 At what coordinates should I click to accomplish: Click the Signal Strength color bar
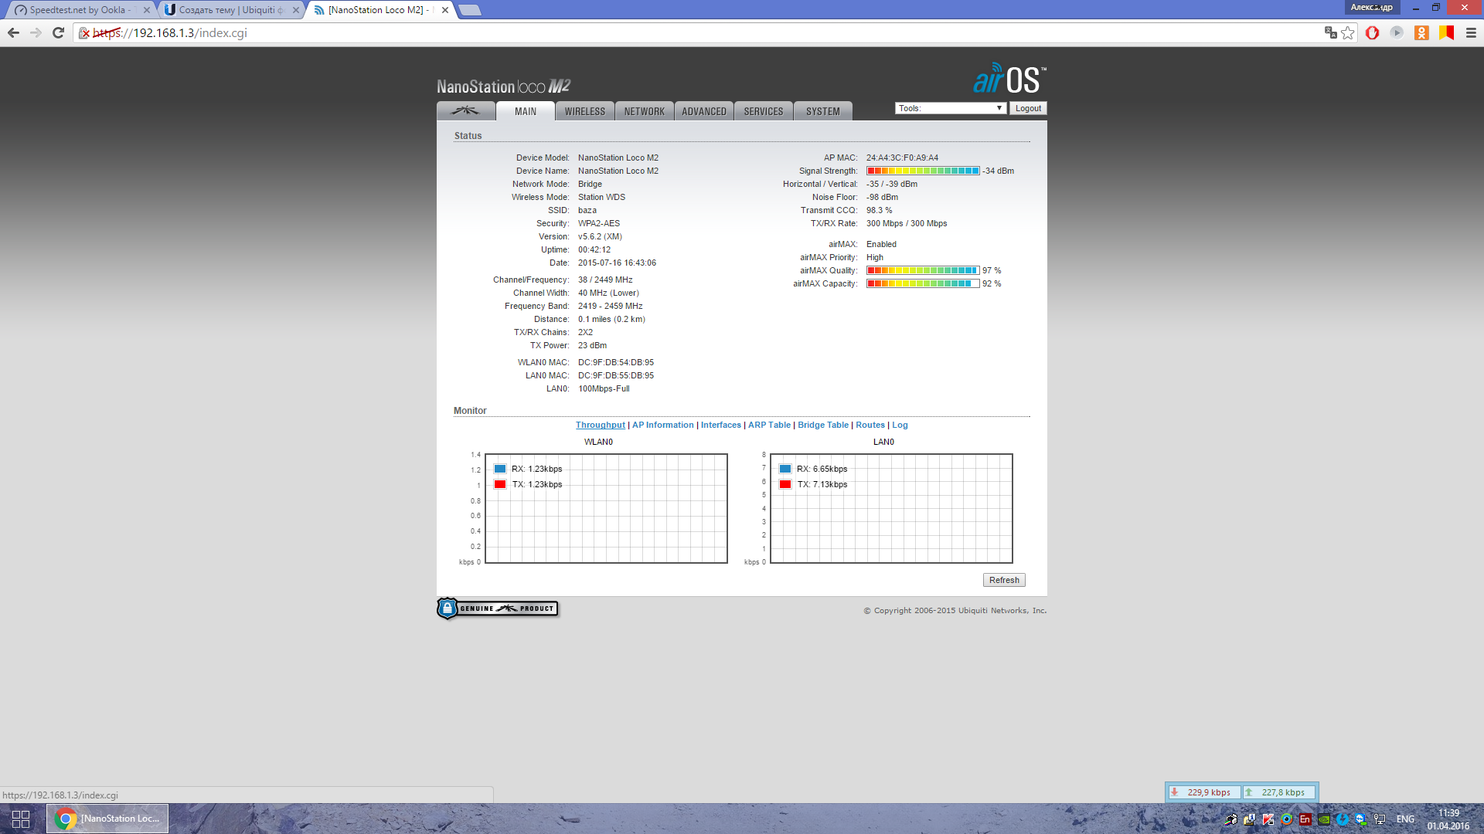click(923, 171)
